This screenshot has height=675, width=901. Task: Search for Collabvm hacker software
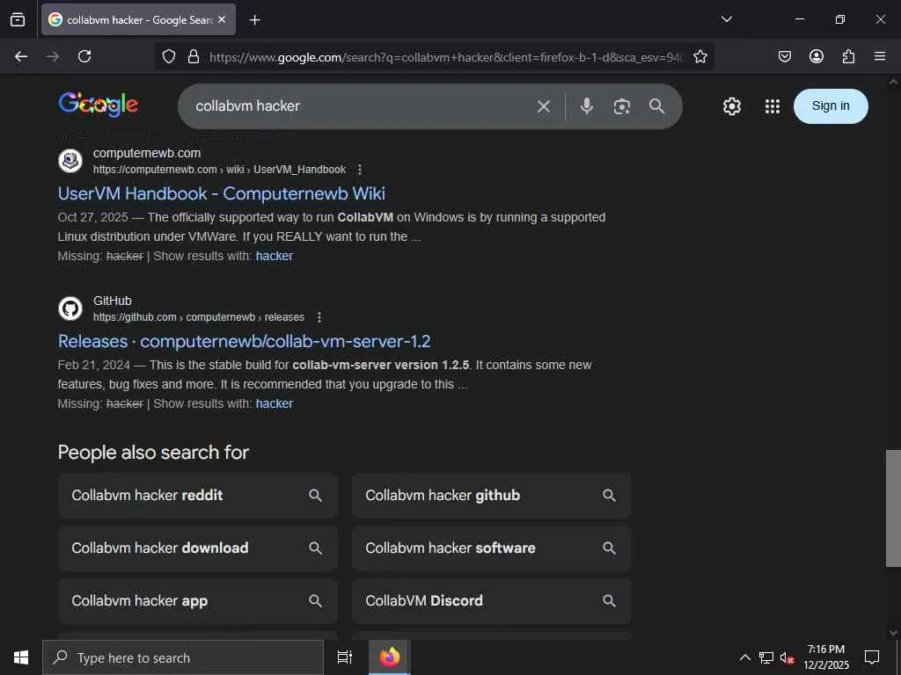coord(492,548)
